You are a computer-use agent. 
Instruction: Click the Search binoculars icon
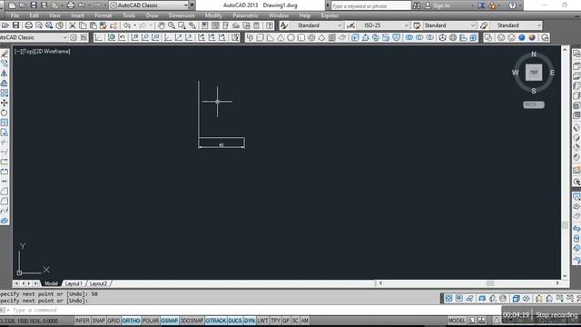click(417, 5)
